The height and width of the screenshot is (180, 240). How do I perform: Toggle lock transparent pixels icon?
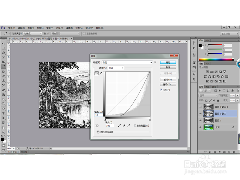206,100
